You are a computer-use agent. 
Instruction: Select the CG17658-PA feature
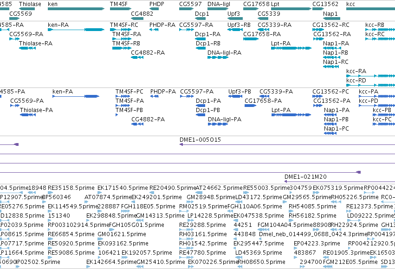pos(250,106)
